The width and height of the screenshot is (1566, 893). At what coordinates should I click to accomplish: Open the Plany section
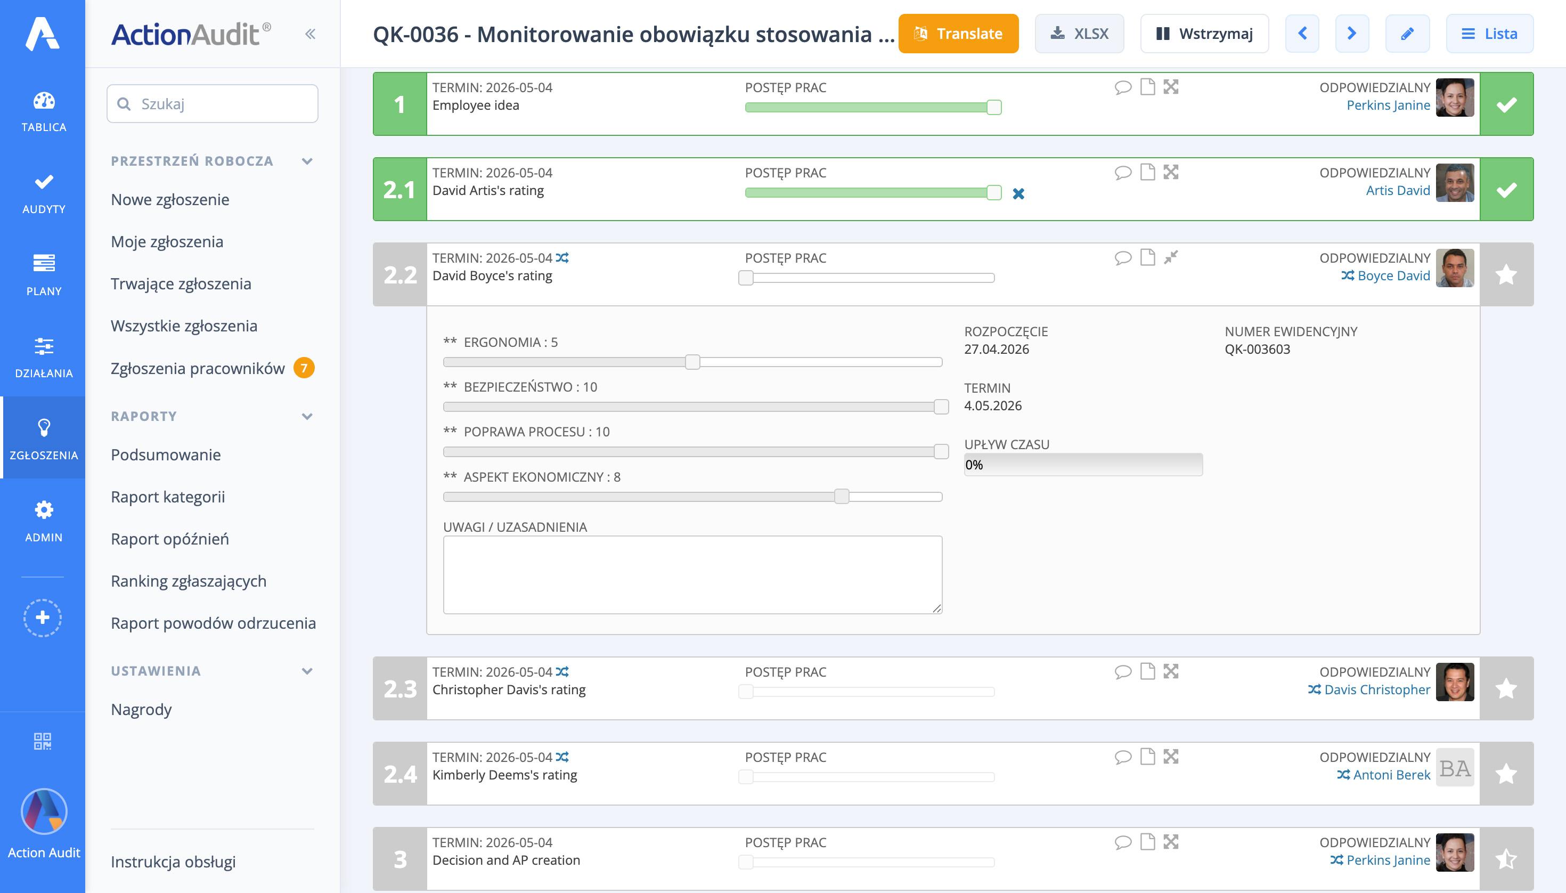(44, 275)
